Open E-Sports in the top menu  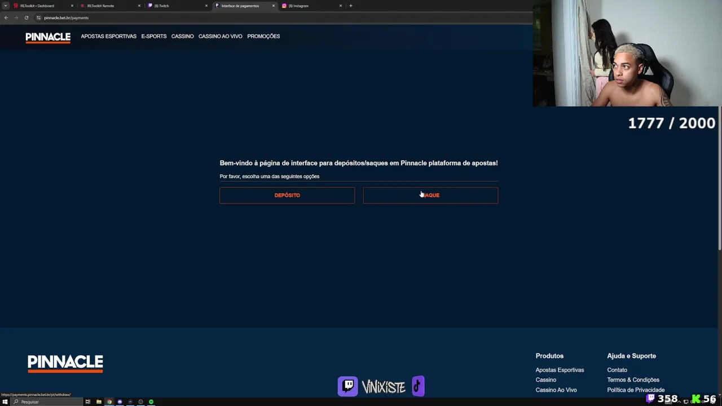(154, 36)
